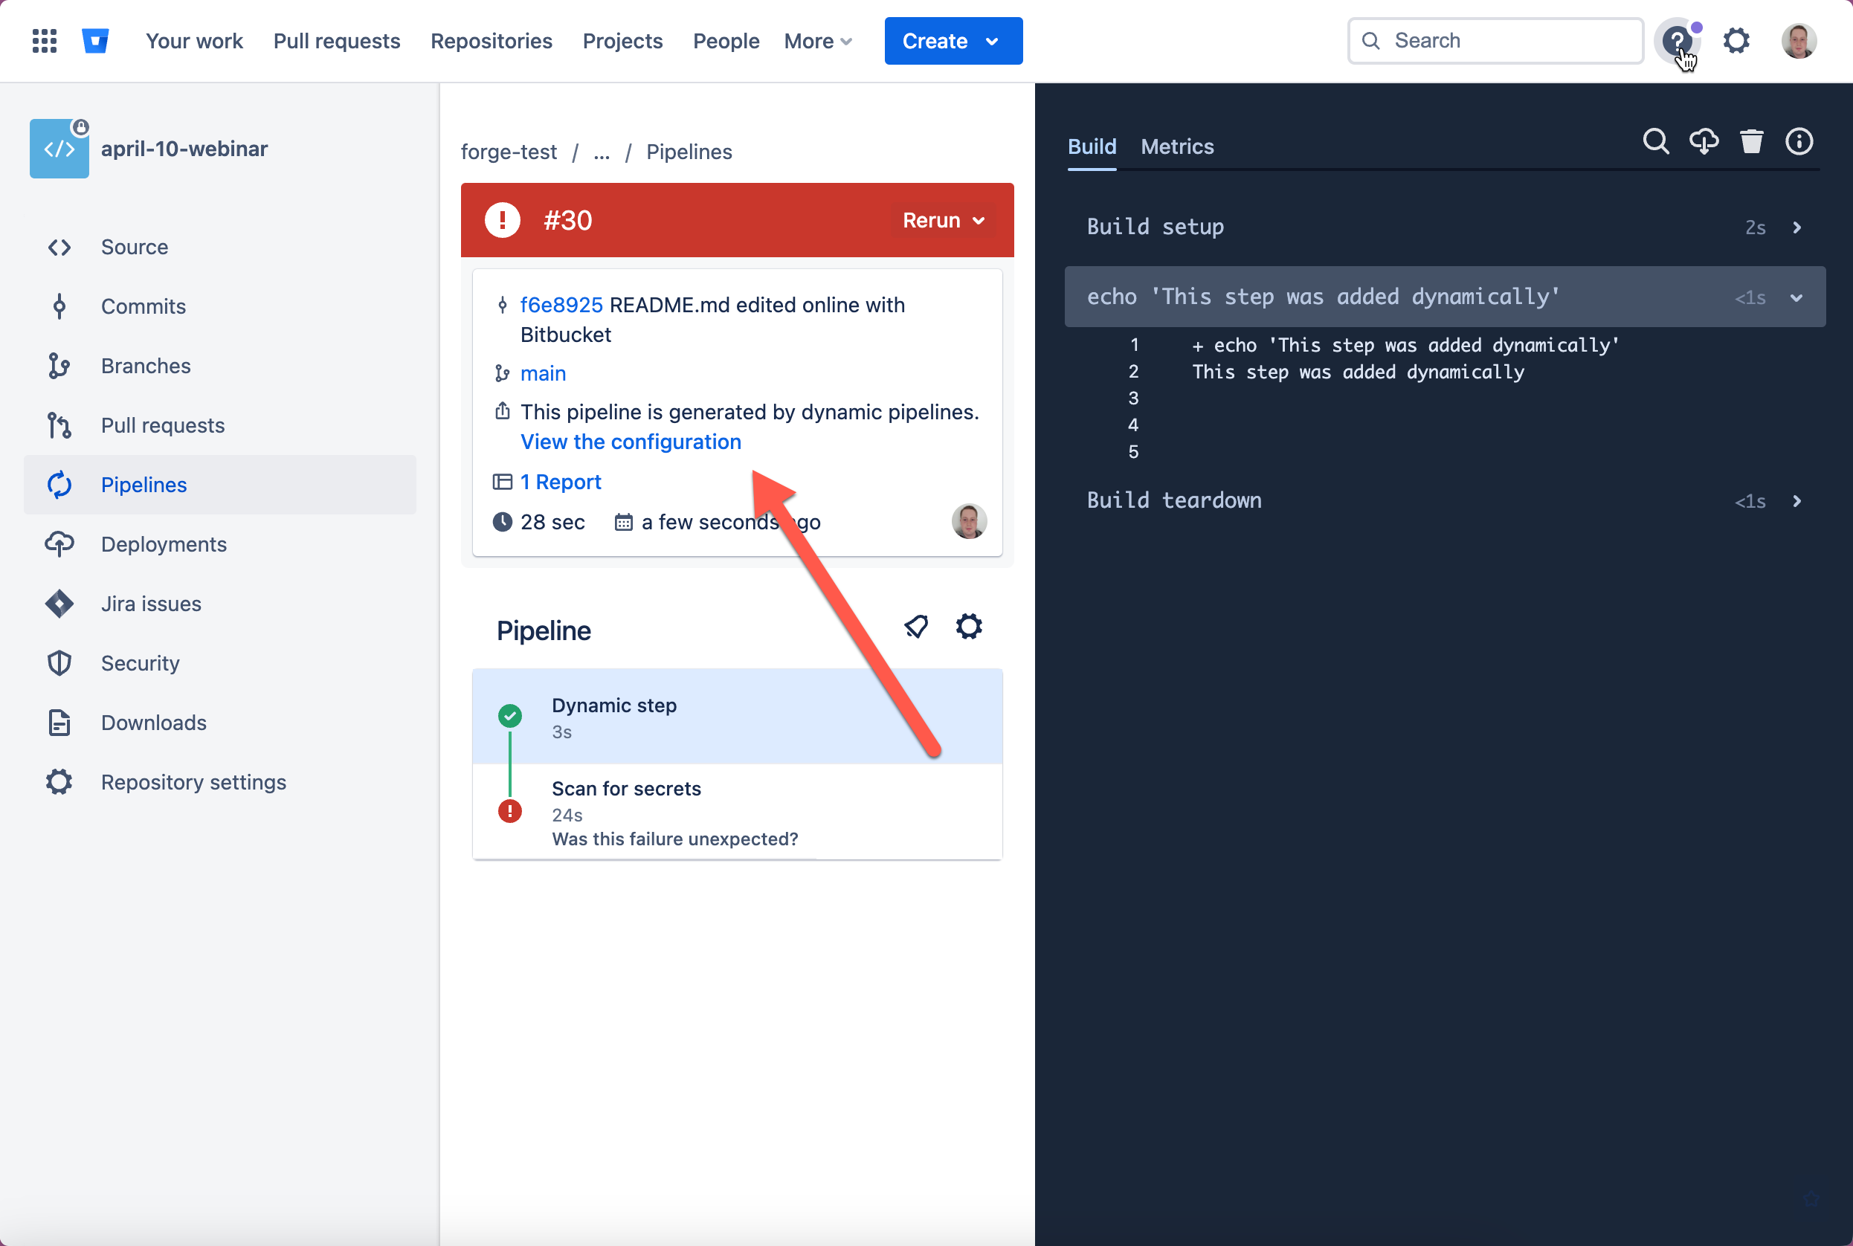
Task: Open the More navigation menu
Action: (x=817, y=41)
